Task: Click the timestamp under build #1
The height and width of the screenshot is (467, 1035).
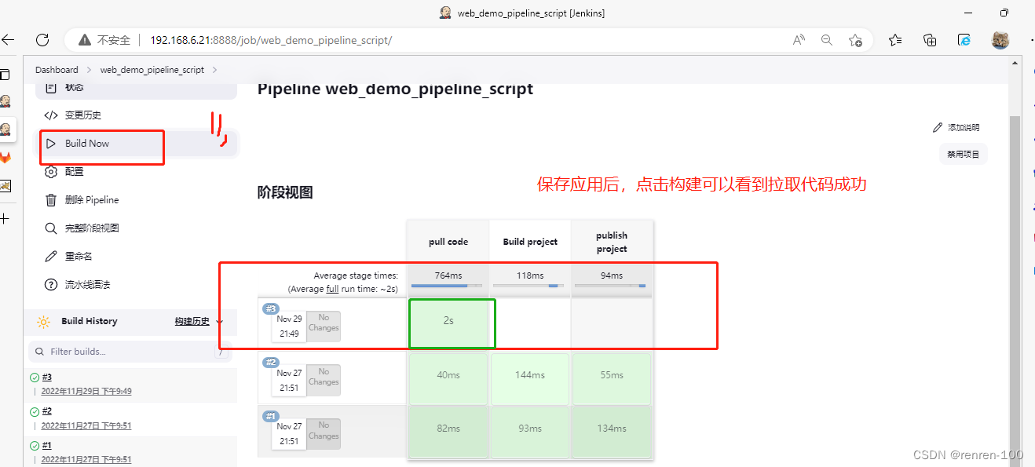Action: [x=86, y=460]
